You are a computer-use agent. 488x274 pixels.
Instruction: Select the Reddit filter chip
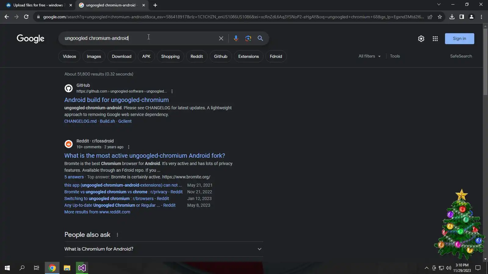tap(197, 56)
